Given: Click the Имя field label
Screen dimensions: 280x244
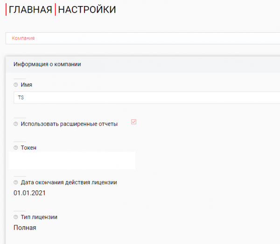Looking at the screenshot, I should pyautogui.click(x=27, y=85).
